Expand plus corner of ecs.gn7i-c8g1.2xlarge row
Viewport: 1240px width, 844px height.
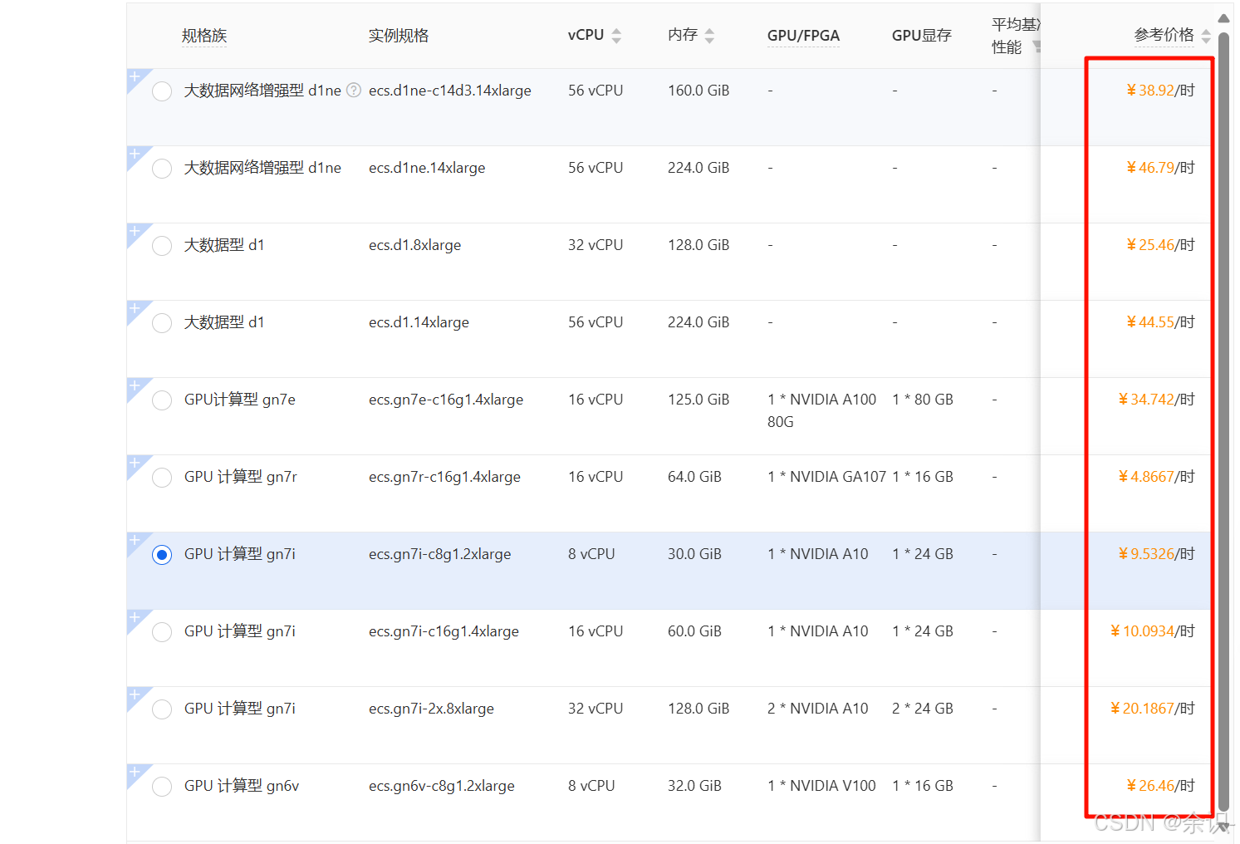pyautogui.click(x=135, y=540)
